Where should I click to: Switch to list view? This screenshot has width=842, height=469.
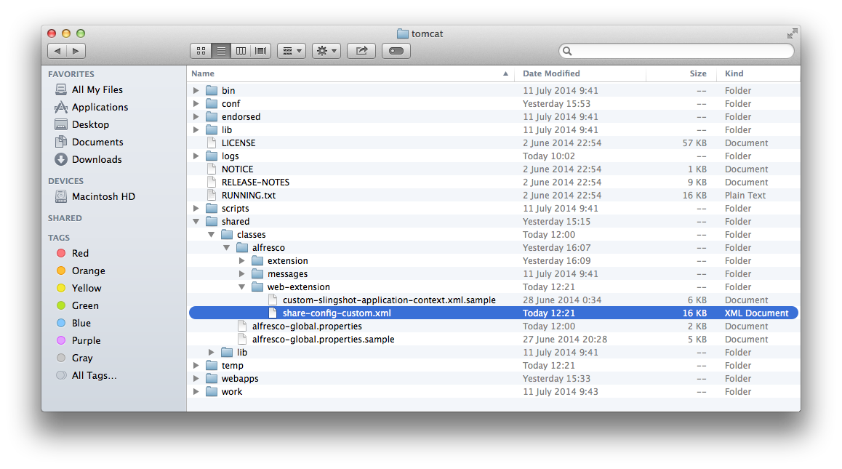click(221, 51)
